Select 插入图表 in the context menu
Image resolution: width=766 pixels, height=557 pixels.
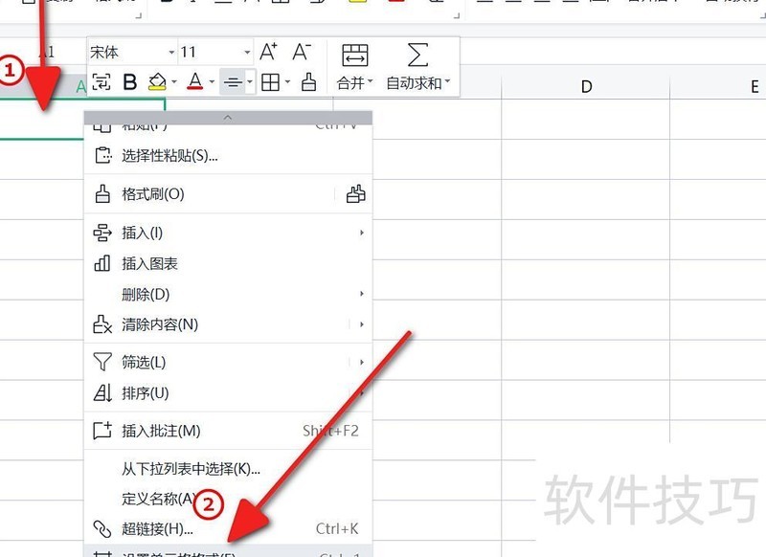pos(228,263)
